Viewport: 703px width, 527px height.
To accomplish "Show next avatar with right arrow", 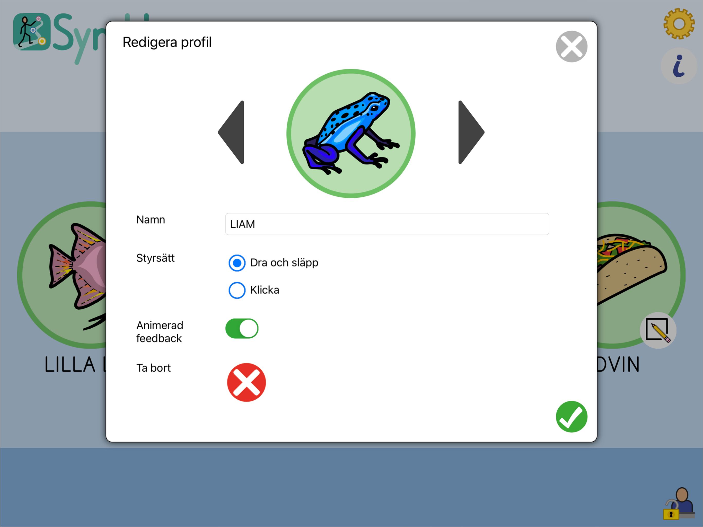I will pyautogui.click(x=471, y=132).
